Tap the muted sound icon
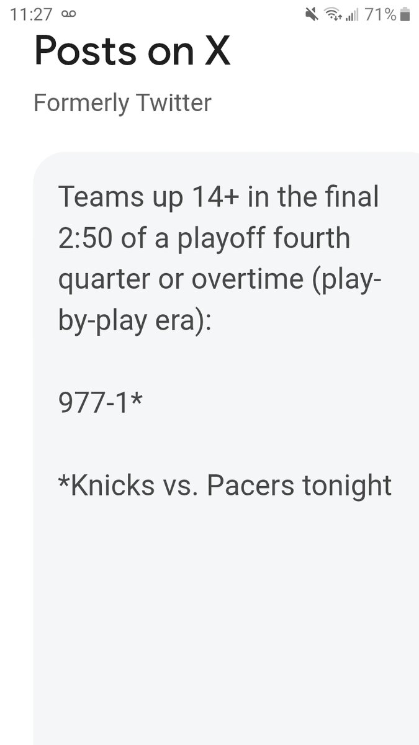 (x=312, y=14)
